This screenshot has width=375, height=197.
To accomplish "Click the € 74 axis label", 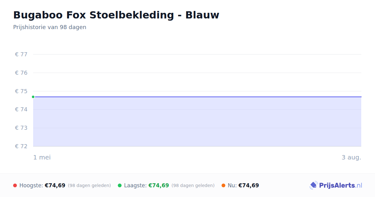I will 21,109.
